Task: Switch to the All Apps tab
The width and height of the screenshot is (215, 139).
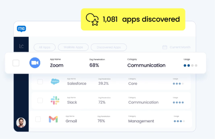Action: point(45,47)
